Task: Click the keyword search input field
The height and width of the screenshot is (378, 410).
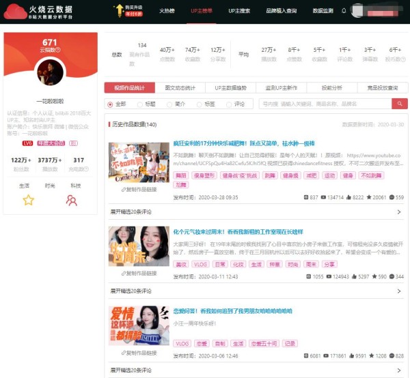Action: click(x=325, y=104)
